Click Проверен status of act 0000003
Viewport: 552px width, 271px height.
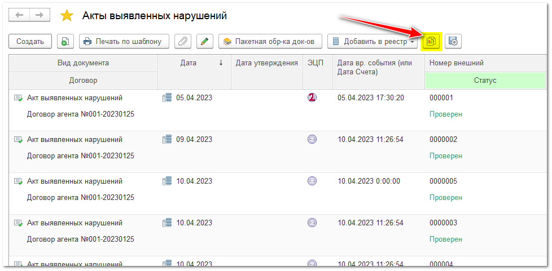(x=445, y=239)
